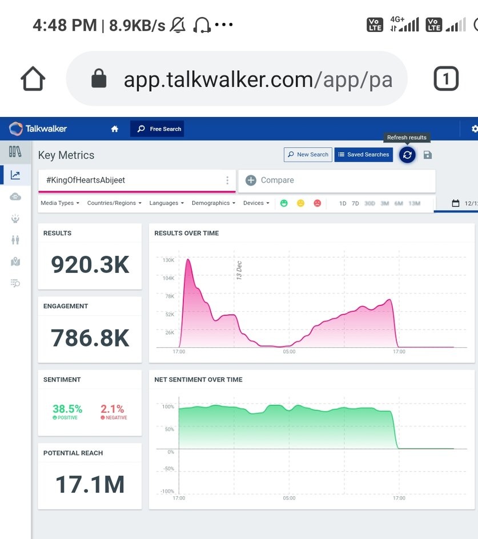478x539 pixels.
Task: Open the demographics people sidebar icon
Action: pyautogui.click(x=15, y=240)
